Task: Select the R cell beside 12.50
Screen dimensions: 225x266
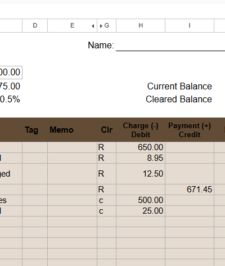Action: point(107,174)
